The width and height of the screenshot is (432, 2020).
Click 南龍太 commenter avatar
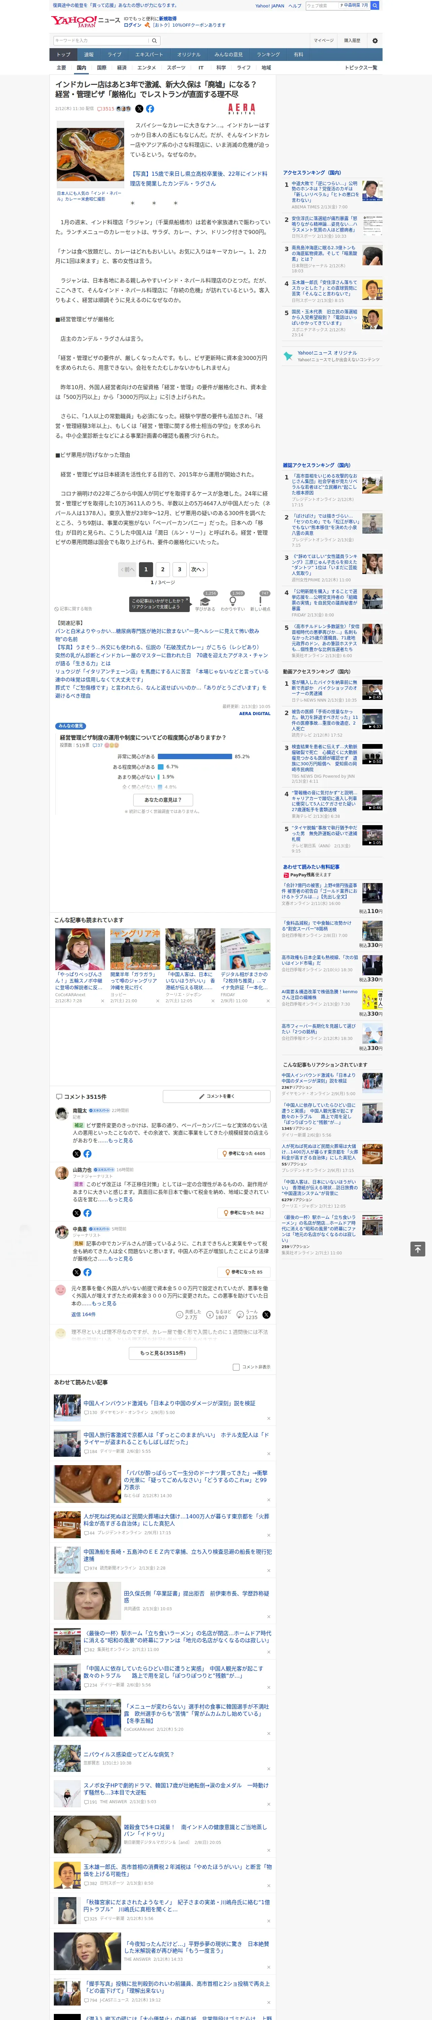61,1113
